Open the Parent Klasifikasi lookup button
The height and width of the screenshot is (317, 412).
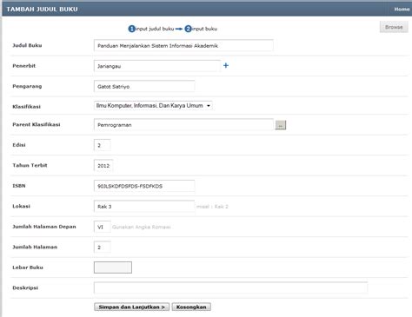[281, 125]
